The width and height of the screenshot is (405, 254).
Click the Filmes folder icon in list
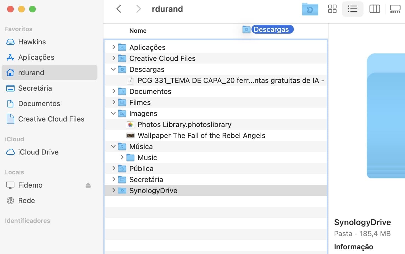(122, 102)
